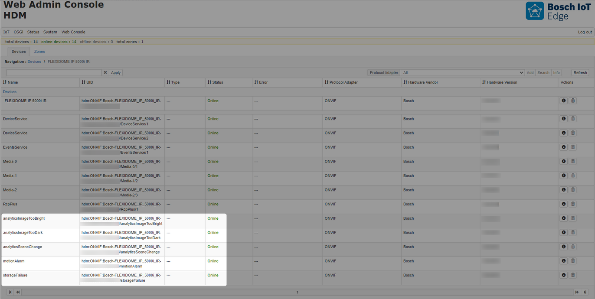Navigate back using the Devices breadcrumb link

pos(34,61)
